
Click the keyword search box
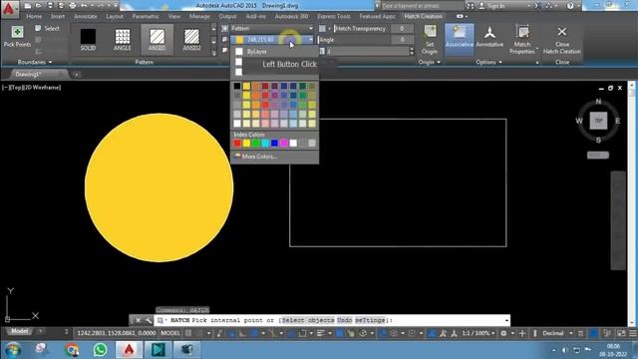coord(423,6)
